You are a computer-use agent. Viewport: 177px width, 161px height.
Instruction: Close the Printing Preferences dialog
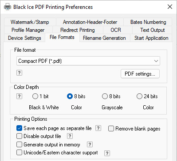click(170, 7)
